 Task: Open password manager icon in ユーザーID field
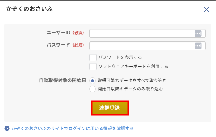[x=198, y=33]
